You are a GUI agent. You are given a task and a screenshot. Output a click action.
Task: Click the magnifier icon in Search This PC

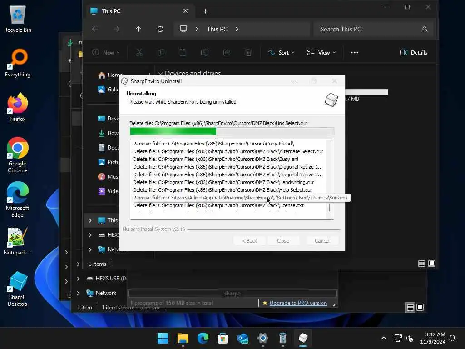click(x=425, y=29)
